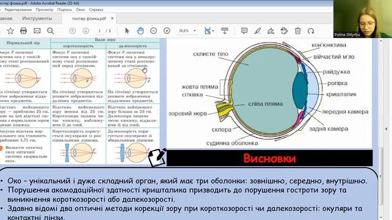Click the page number field
Image resolution: width=392 pixels, height=220 pixels.
click(x=99, y=31)
